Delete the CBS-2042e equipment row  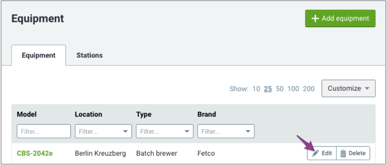point(353,153)
